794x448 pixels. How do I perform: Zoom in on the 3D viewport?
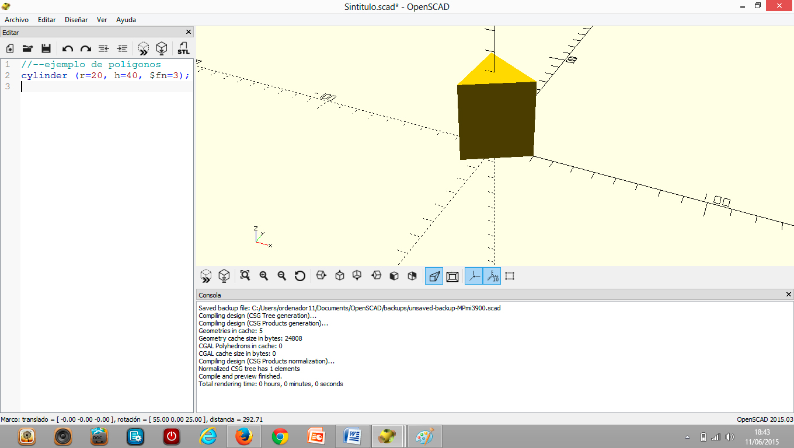coord(264,276)
